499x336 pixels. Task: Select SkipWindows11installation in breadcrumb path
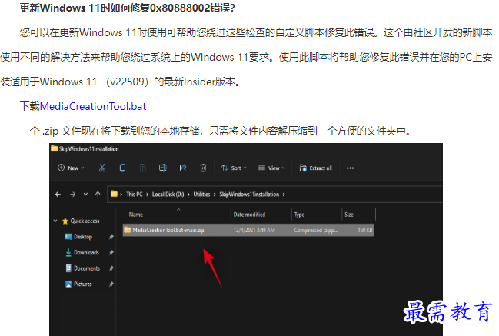[x=249, y=195]
